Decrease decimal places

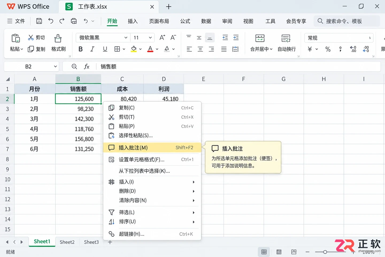click(x=366, y=49)
